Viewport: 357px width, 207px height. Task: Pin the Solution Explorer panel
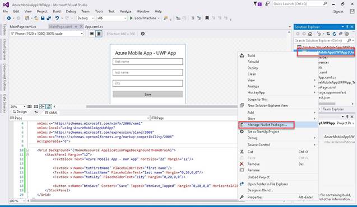347,27
